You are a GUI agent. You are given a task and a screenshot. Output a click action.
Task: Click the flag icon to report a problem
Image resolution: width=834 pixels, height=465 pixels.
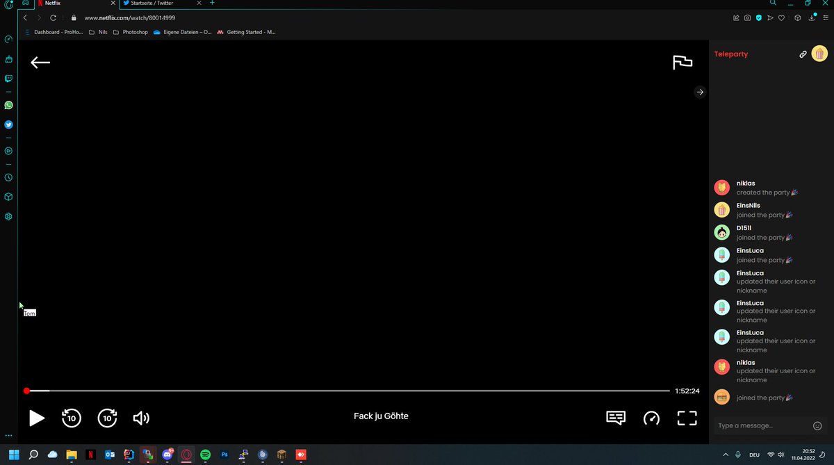[682, 62]
